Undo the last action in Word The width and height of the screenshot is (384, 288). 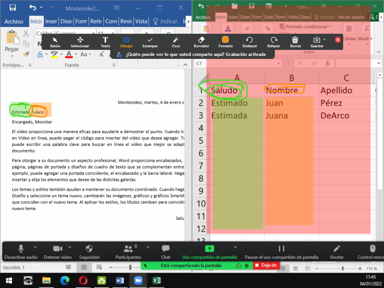(32, 8)
